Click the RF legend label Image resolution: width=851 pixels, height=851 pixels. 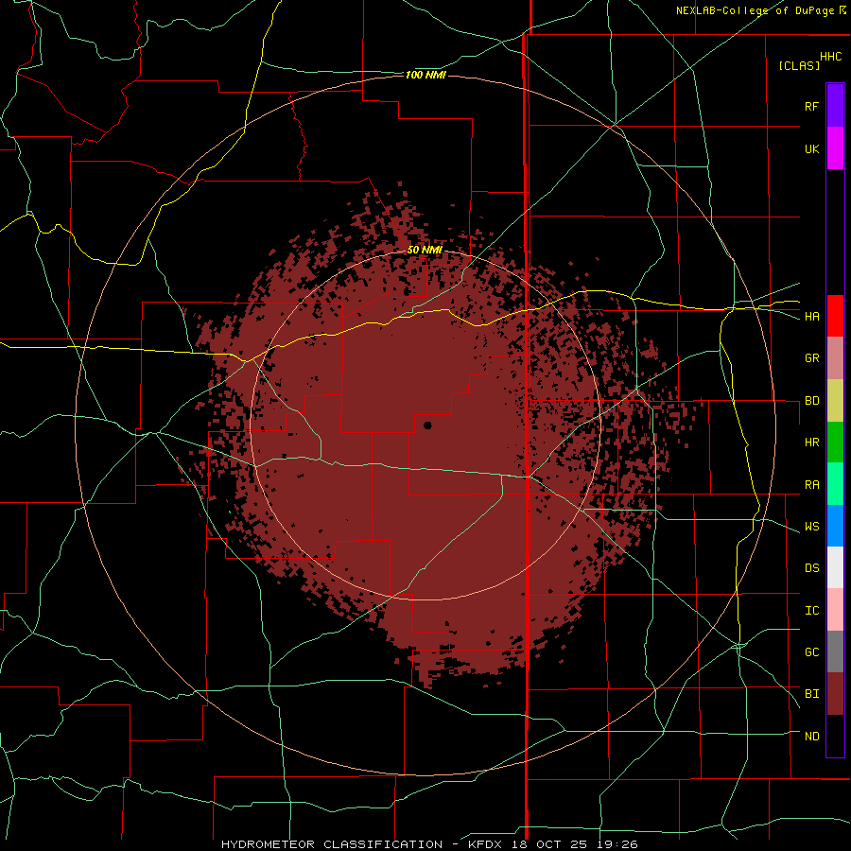[x=811, y=107]
